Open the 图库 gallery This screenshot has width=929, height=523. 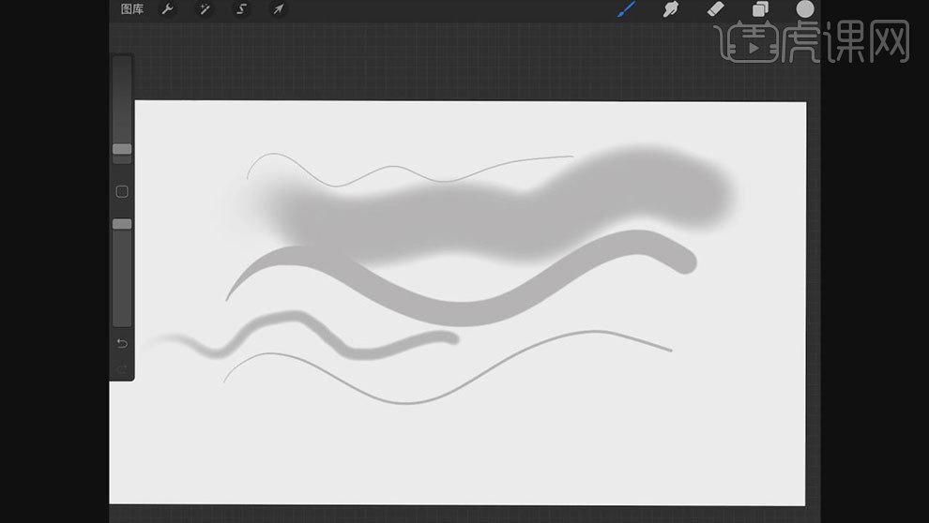(132, 8)
